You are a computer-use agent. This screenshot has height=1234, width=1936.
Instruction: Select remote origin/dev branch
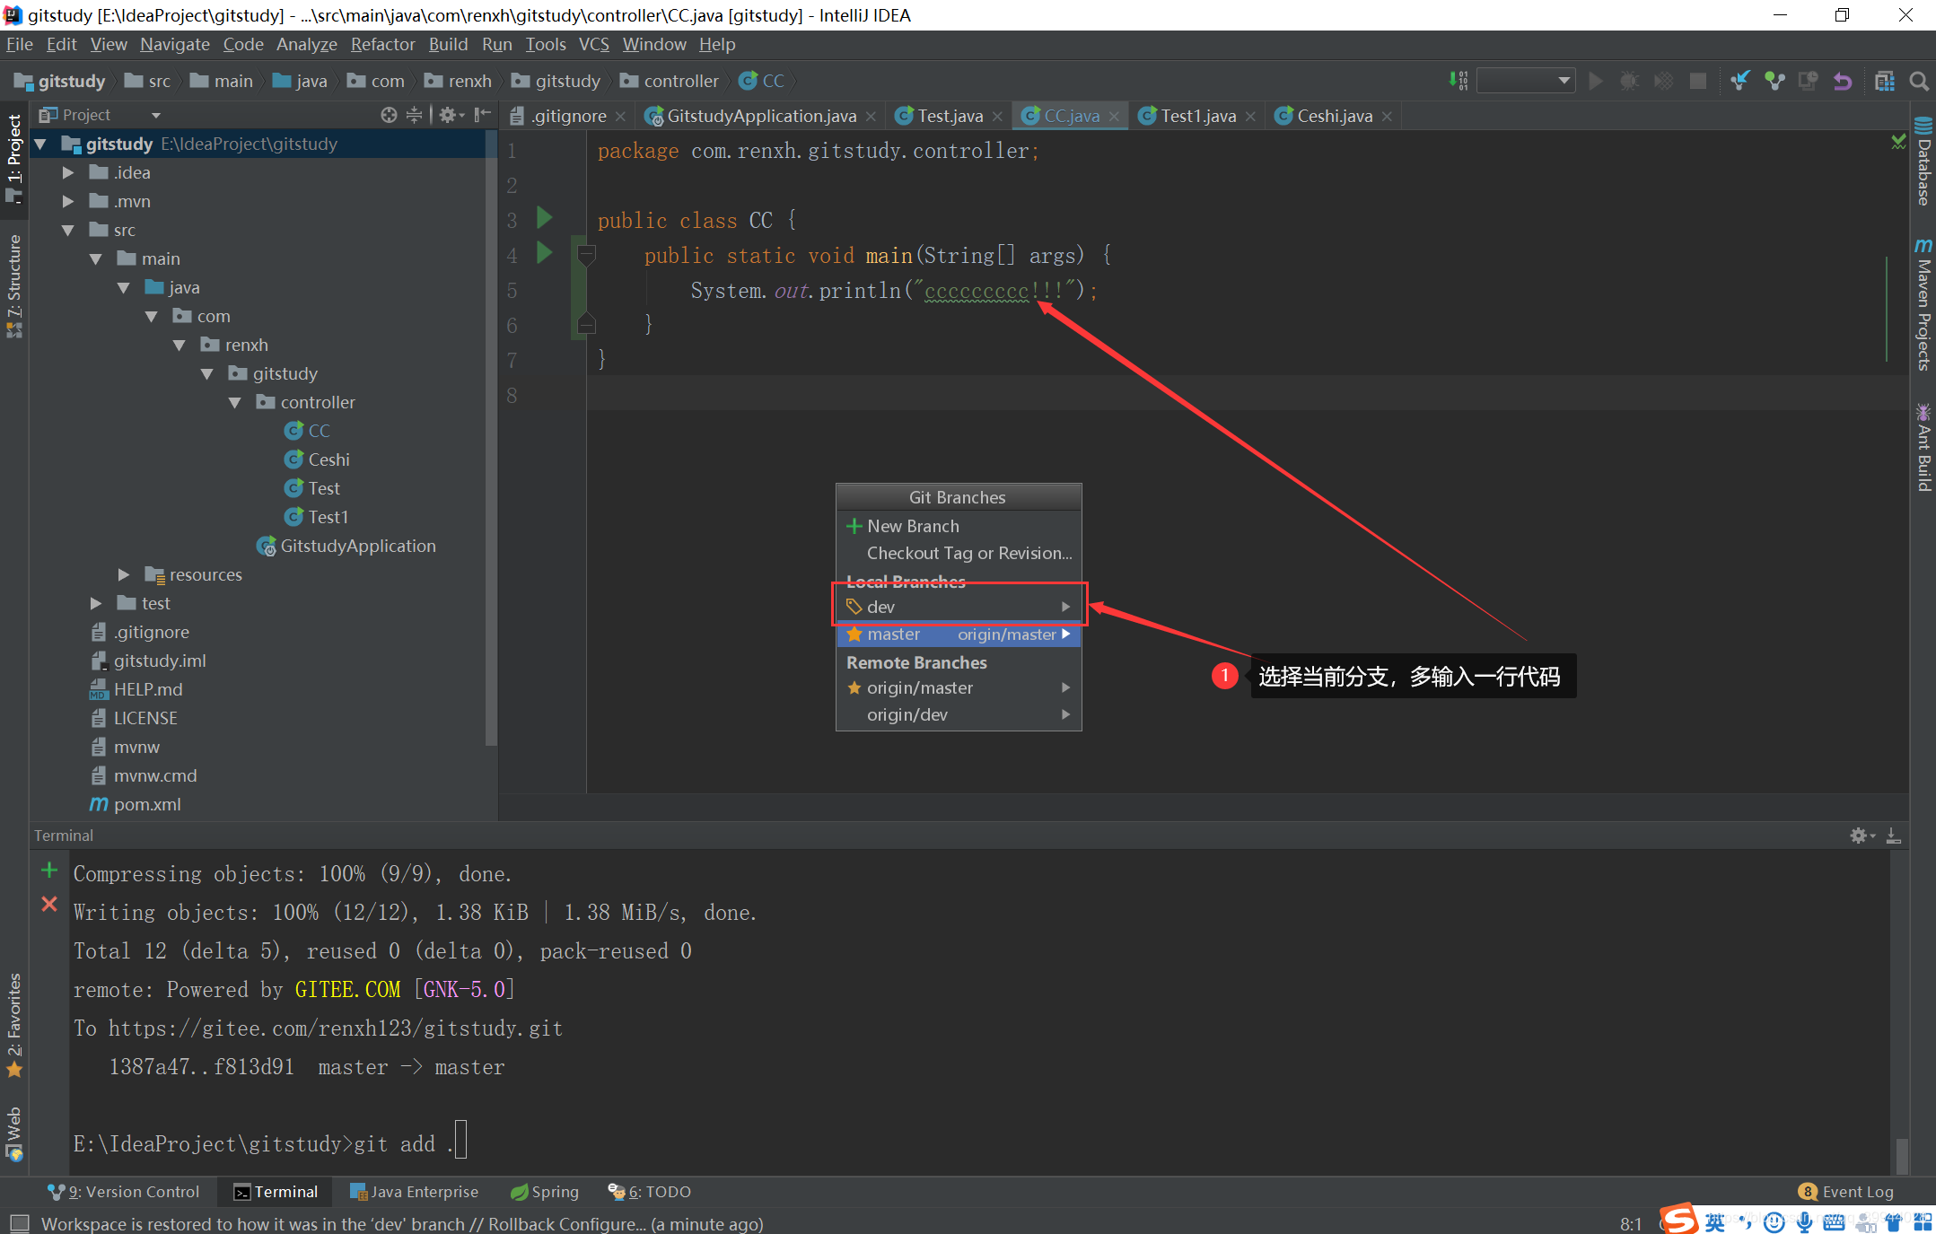[x=959, y=714]
